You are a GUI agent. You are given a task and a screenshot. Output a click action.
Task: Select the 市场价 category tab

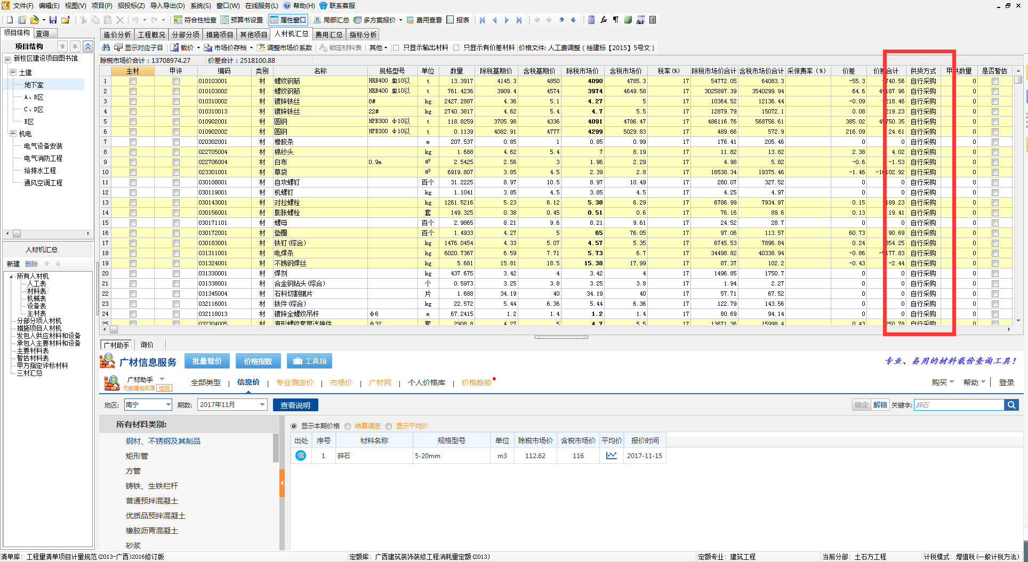tap(341, 382)
